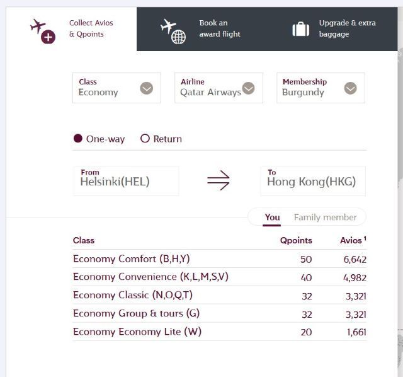Open Upgrade & extra baggage tab
Image resolution: width=403 pixels, height=377 pixels.
pos(347,28)
